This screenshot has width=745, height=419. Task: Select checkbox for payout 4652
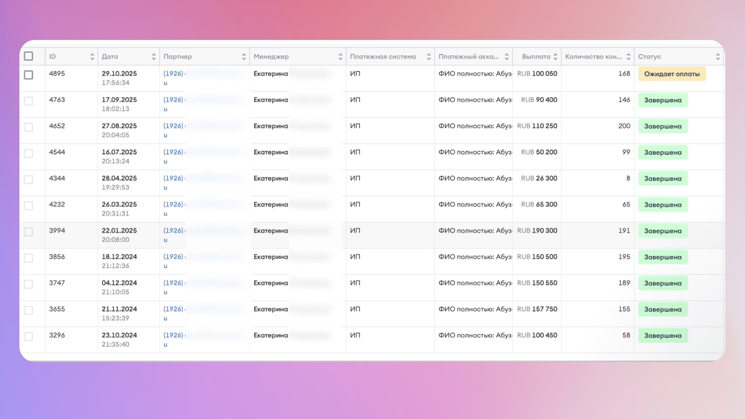click(28, 127)
